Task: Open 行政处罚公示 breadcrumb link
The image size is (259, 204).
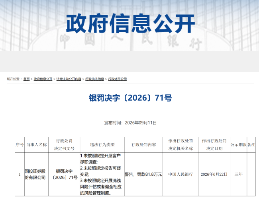Action: point(118,79)
